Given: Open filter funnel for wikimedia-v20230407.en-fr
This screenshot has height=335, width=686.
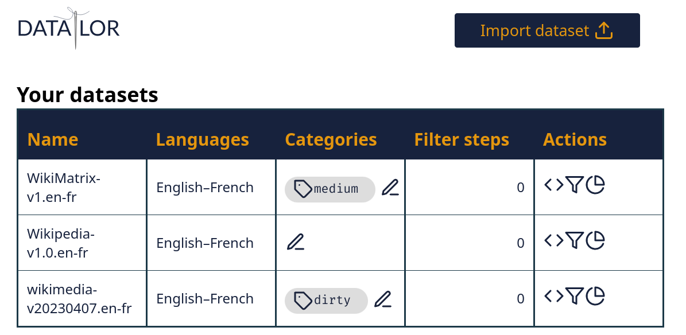Looking at the screenshot, I should (x=575, y=296).
